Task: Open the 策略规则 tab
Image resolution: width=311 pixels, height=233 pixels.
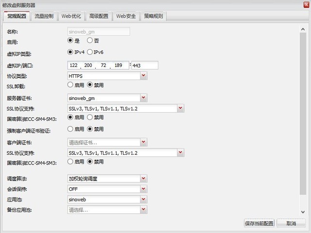Action: pyautogui.click(x=154, y=16)
